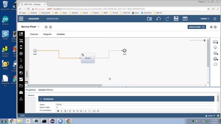Open the Recycle Bin desktop icon
Screen dimensions: 221x124
click(5, 6)
